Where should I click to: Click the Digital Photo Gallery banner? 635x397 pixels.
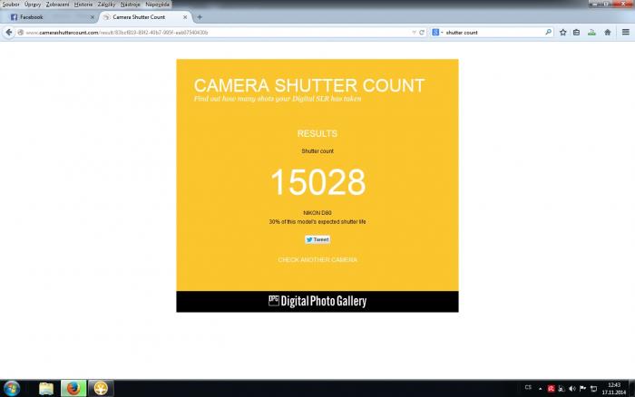click(x=317, y=302)
